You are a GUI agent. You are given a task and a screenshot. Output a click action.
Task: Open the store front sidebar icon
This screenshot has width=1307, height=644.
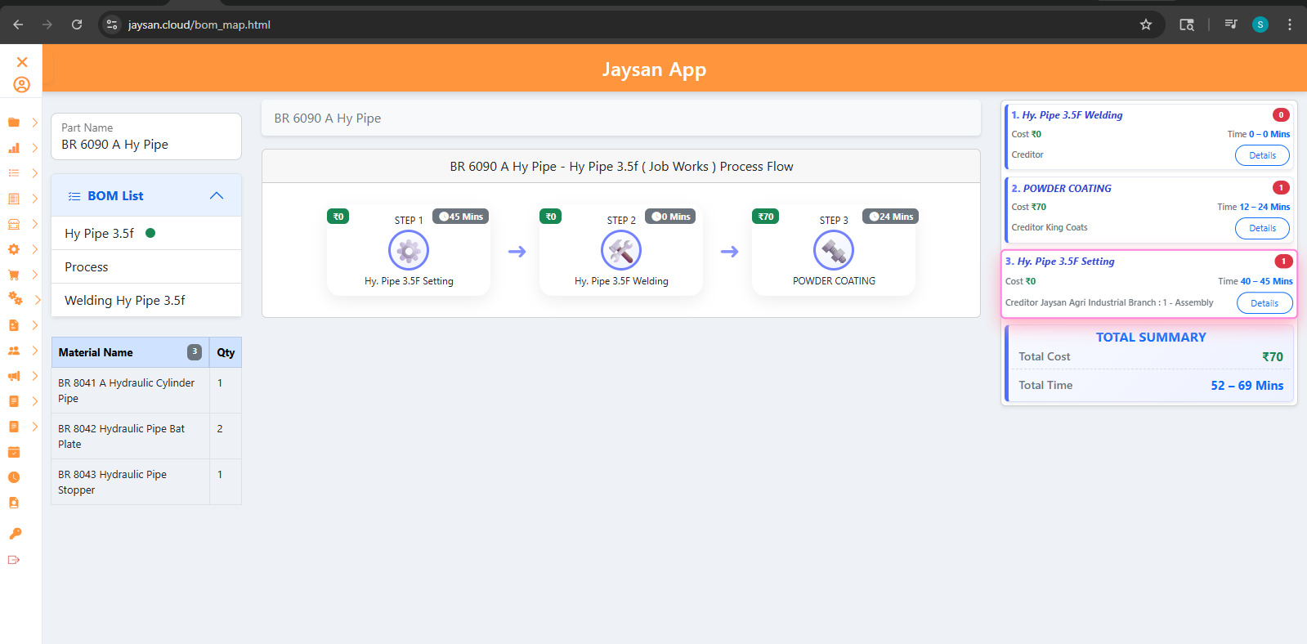14,224
